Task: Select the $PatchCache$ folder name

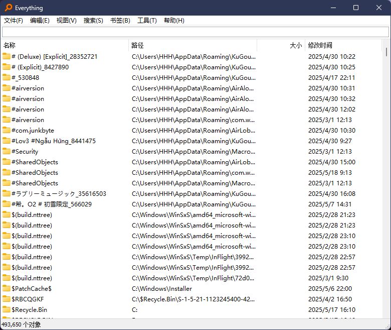Action: click(32, 289)
